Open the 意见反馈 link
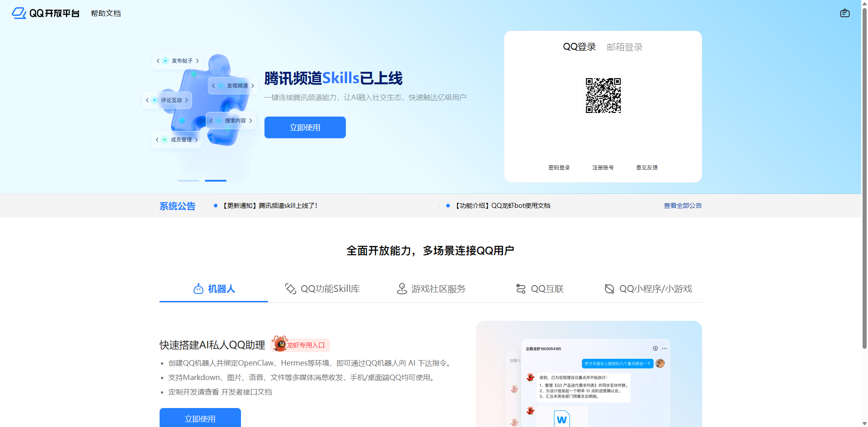868x427 pixels. [647, 168]
